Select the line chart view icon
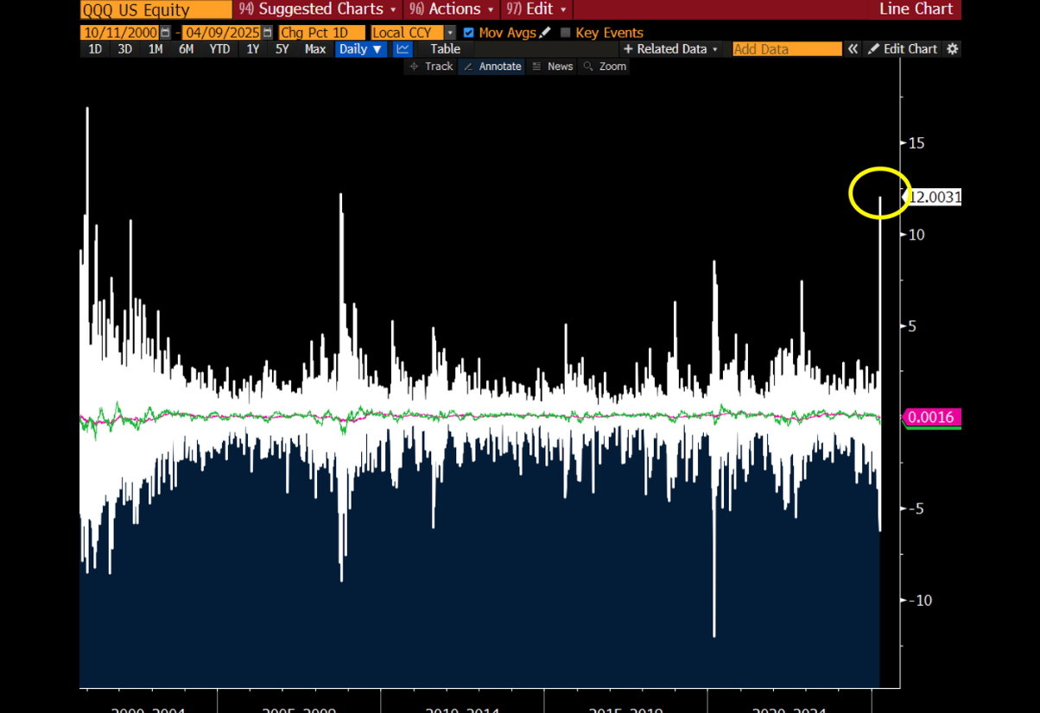Image resolution: width=1040 pixels, height=713 pixels. 403,49
